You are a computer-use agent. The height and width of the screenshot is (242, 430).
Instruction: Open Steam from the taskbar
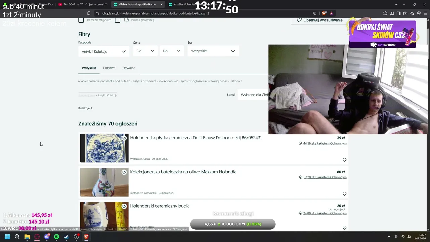[x=67, y=237]
